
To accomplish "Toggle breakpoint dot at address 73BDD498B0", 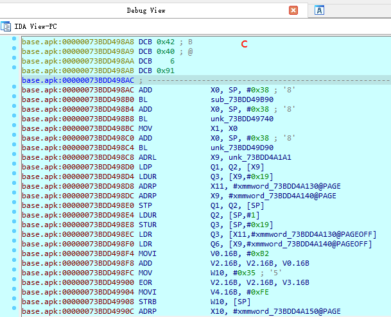I will 14,96.
